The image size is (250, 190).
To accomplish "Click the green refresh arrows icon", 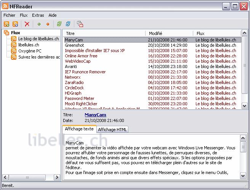I will tap(59, 24).
